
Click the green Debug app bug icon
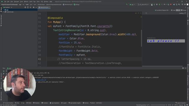point(159,4)
